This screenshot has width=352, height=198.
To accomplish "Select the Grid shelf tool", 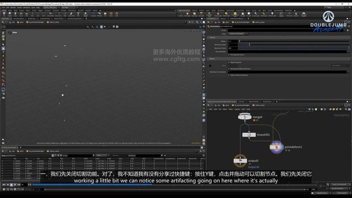I will [x=26, y=14].
